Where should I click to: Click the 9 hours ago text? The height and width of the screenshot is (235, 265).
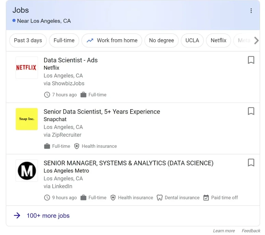coord(64,197)
